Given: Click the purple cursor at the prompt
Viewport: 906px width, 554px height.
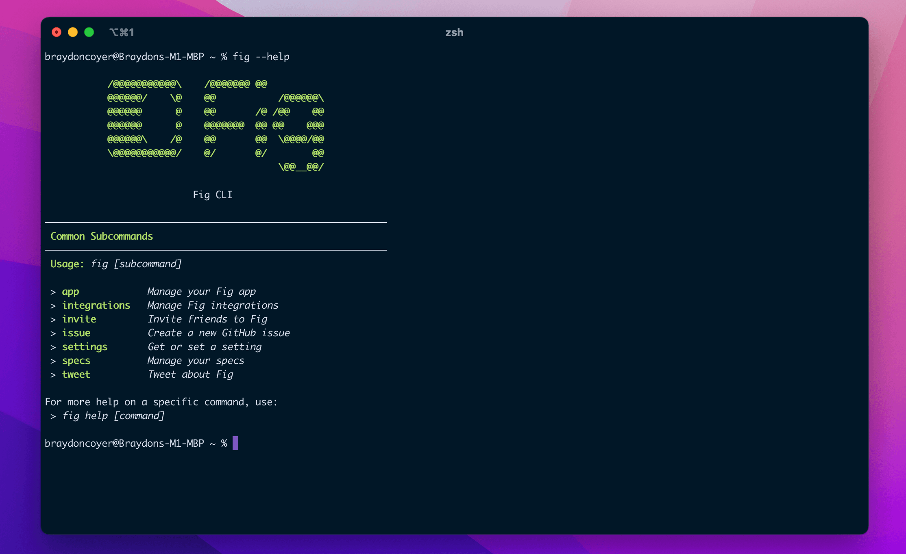Looking at the screenshot, I should (235, 443).
